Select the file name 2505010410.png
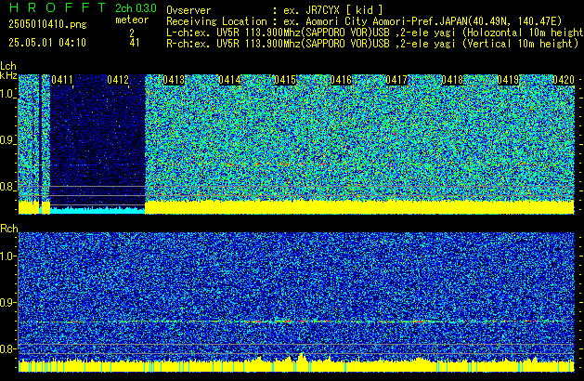The width and height of the screenshot is (584, 381). 47,24
